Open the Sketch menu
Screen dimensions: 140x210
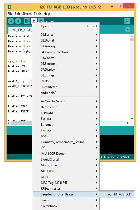[27, 14]
